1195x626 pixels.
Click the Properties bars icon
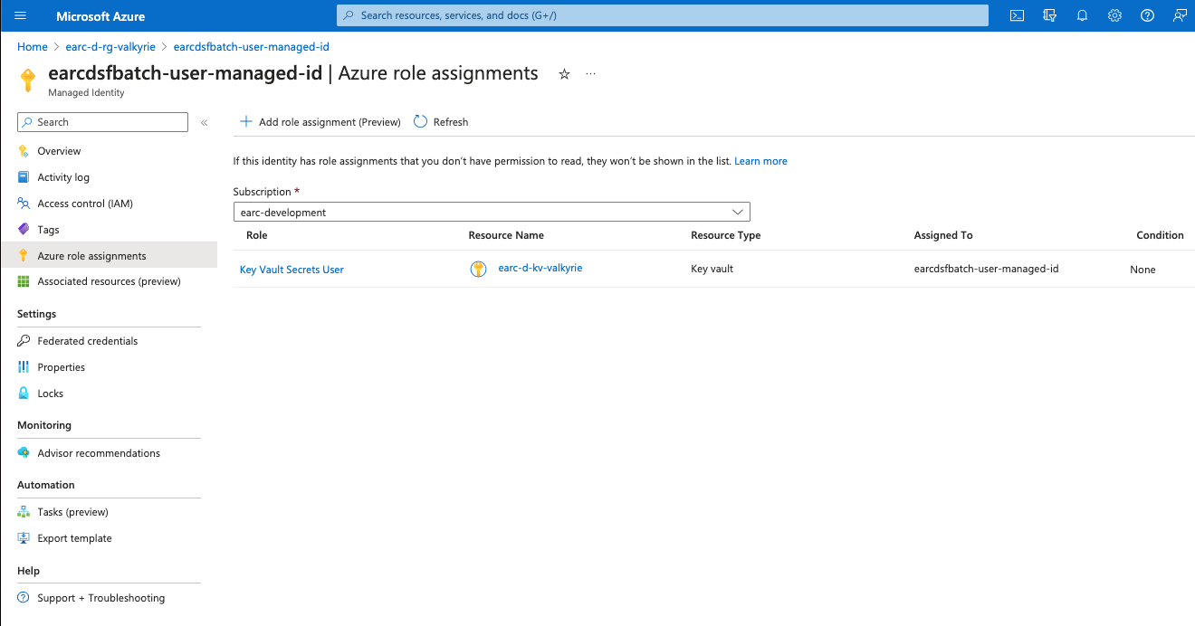(24, 367)
